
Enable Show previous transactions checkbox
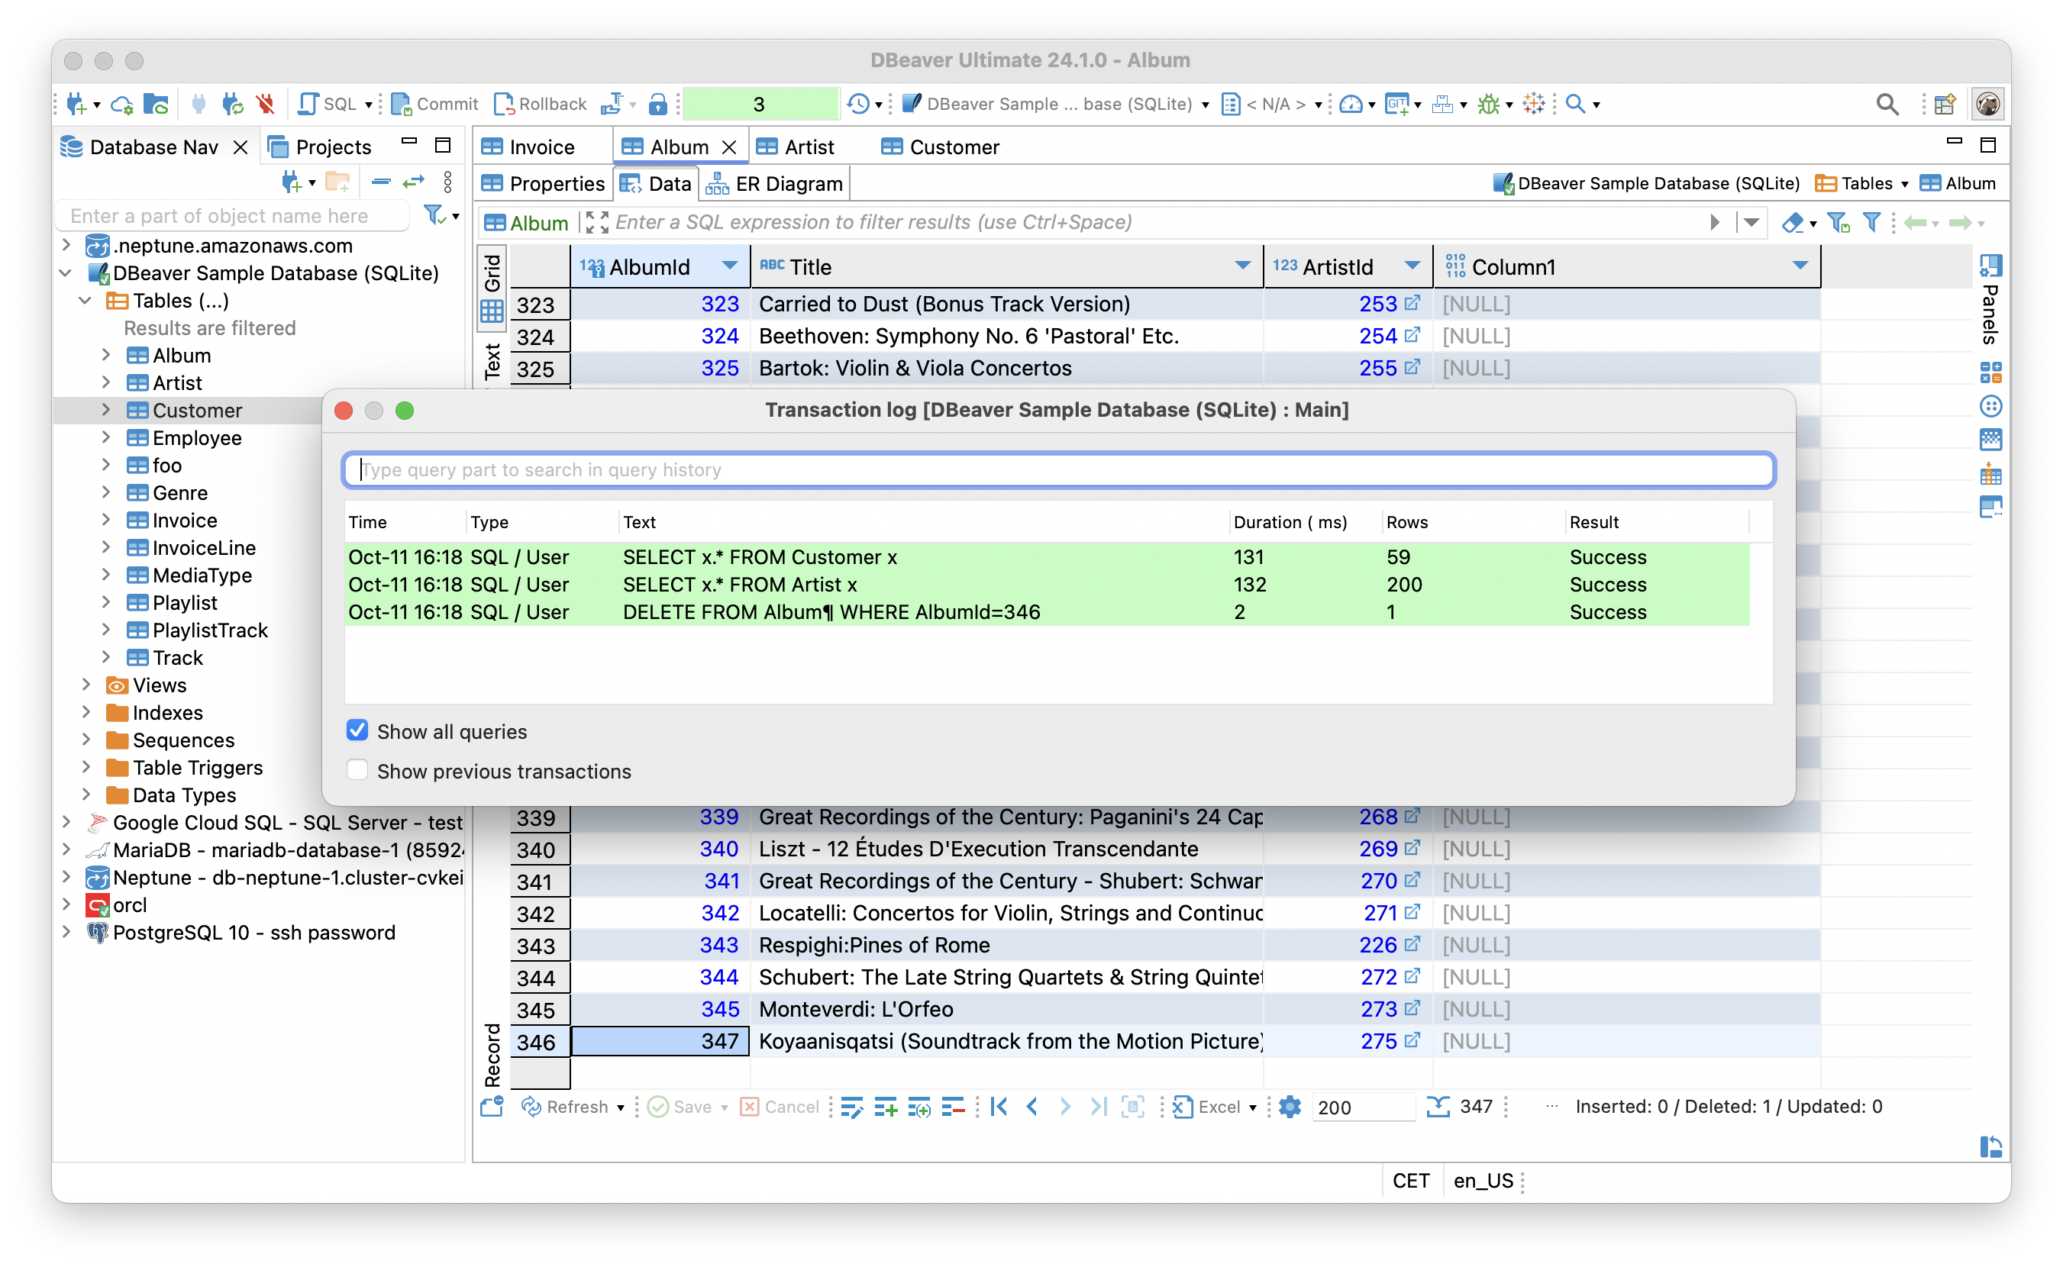click(x=358, y=770)
